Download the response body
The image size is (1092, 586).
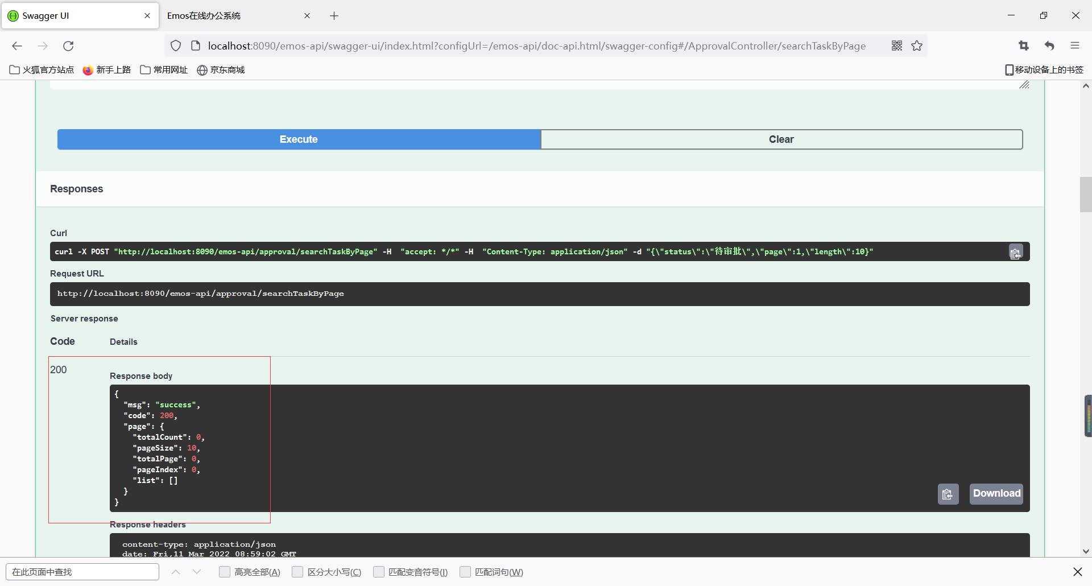pos(996,493)
